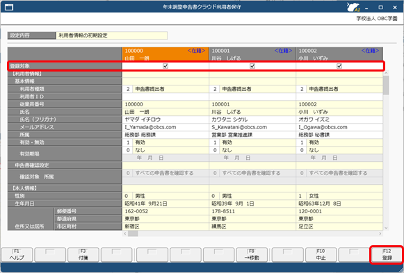
Task: Click birthdate 昭和39年 9月 1日
Action: tap(252, 204)
